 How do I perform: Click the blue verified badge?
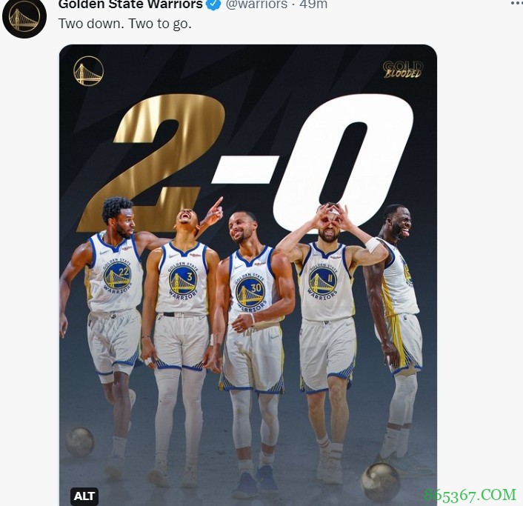tap(213, 4)
